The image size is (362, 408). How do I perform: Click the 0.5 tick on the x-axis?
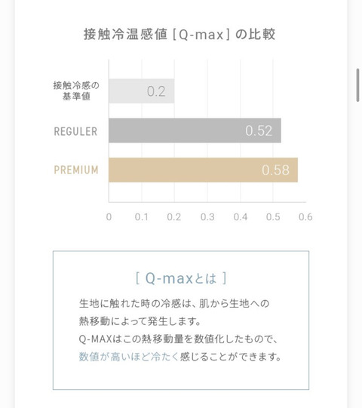click(x=273, y=217)
